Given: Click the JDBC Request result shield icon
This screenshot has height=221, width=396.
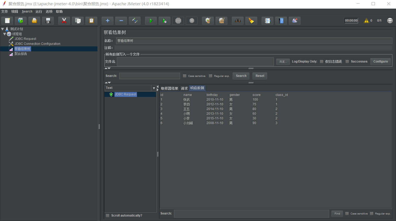Looking at the screenshot, I should 111,94.
